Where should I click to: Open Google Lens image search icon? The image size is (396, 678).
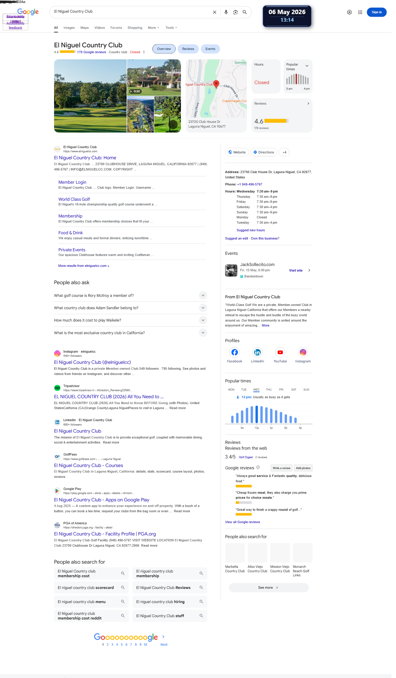point(235,12)
